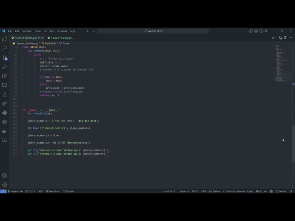
Task: Click the master branch indicator
Action: (13, 192)
